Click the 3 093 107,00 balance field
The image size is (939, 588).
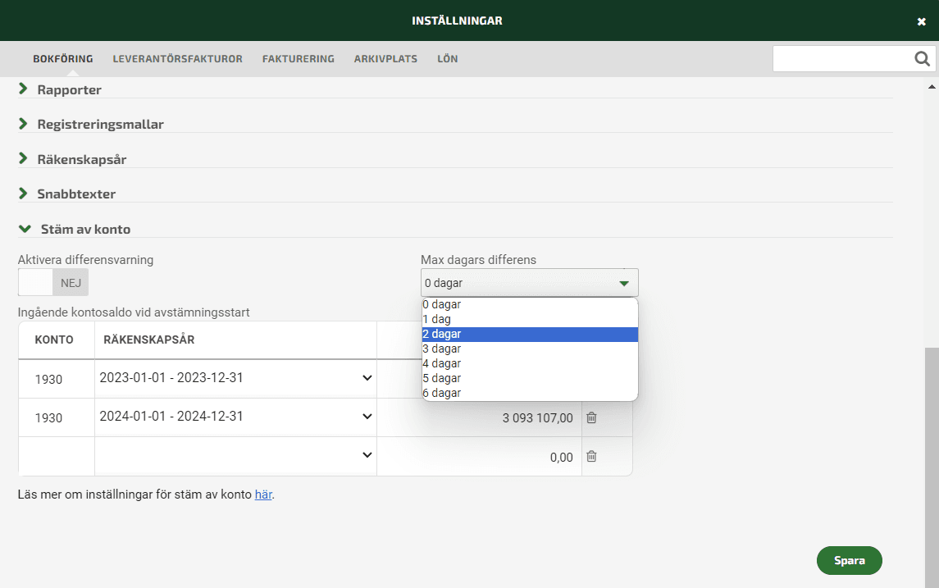(x=479, y=418)
